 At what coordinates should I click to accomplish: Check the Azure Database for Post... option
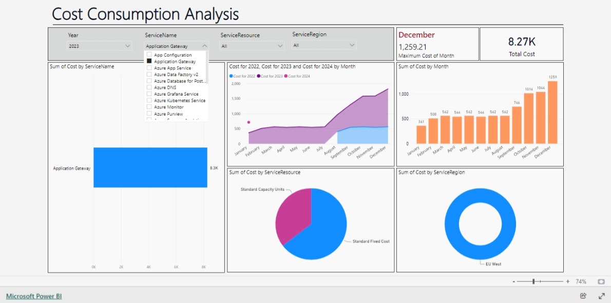(149, 81)
